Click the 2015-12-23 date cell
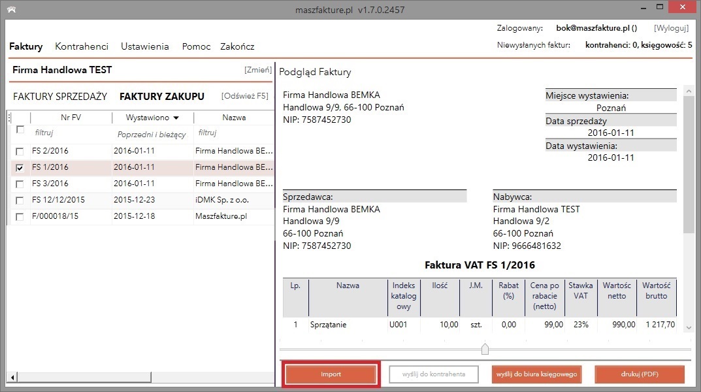The image size is (701, 392). click(x=134, y=200)
